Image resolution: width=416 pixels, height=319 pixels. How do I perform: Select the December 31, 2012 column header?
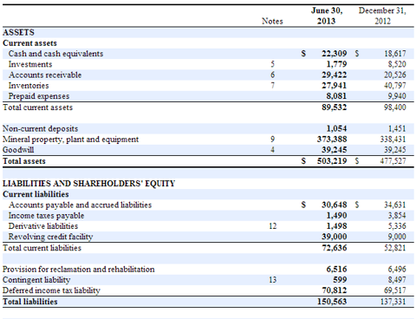pyautogui.click(x=382, y=16)
